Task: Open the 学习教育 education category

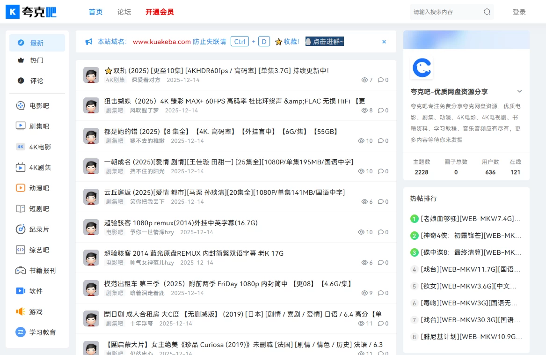Action: 20,332
